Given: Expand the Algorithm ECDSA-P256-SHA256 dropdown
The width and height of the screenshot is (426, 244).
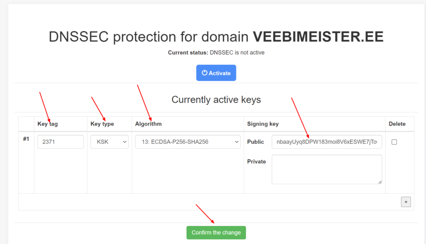Looking at the screenshot, I should pos(188,142).
